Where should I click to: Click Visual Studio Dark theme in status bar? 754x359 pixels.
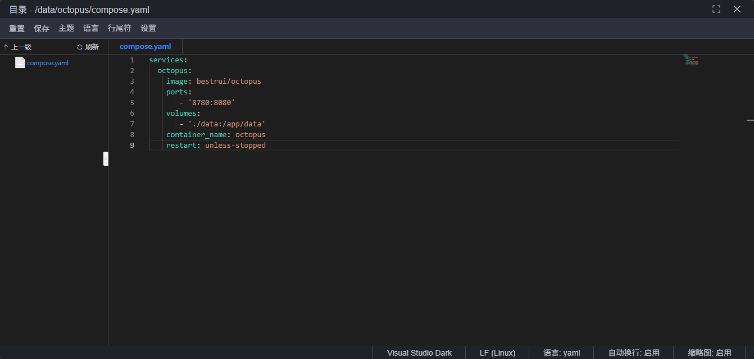coord(419,353)
